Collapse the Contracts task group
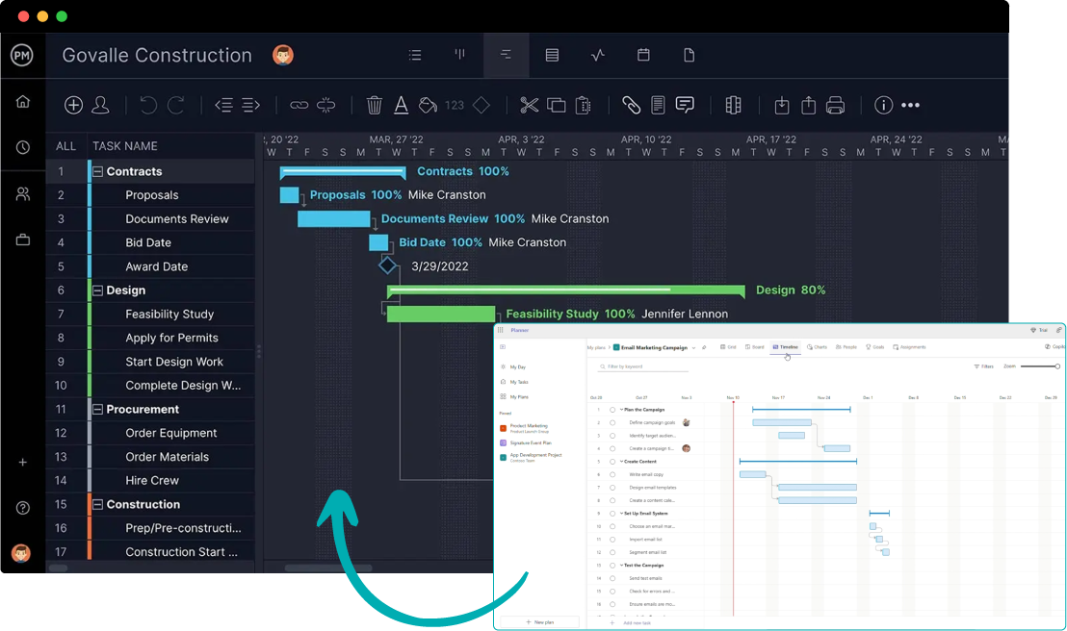 [97, 172]
